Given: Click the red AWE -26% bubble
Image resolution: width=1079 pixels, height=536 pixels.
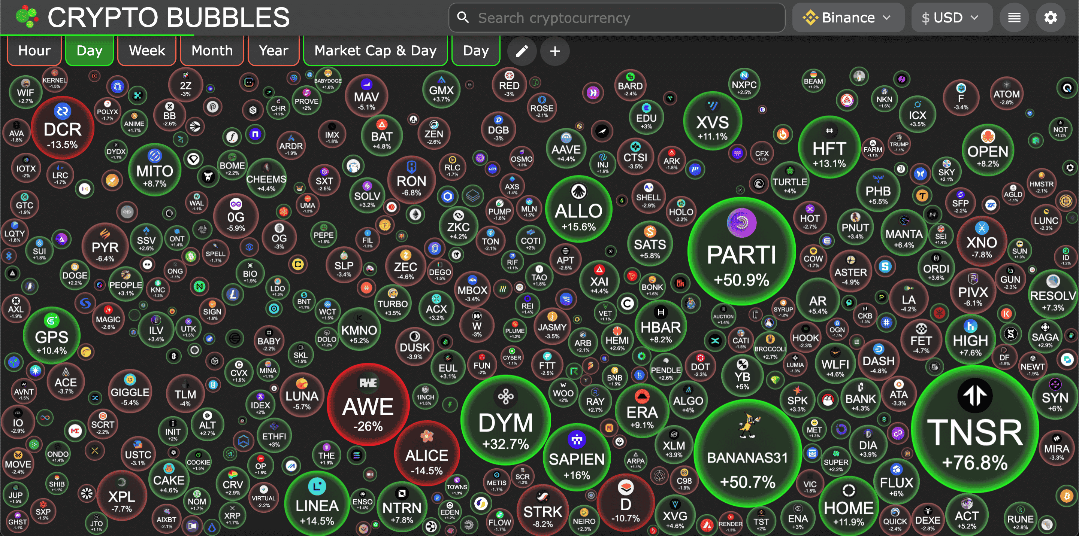Looking at the screenshot, I should pos(368,405).
